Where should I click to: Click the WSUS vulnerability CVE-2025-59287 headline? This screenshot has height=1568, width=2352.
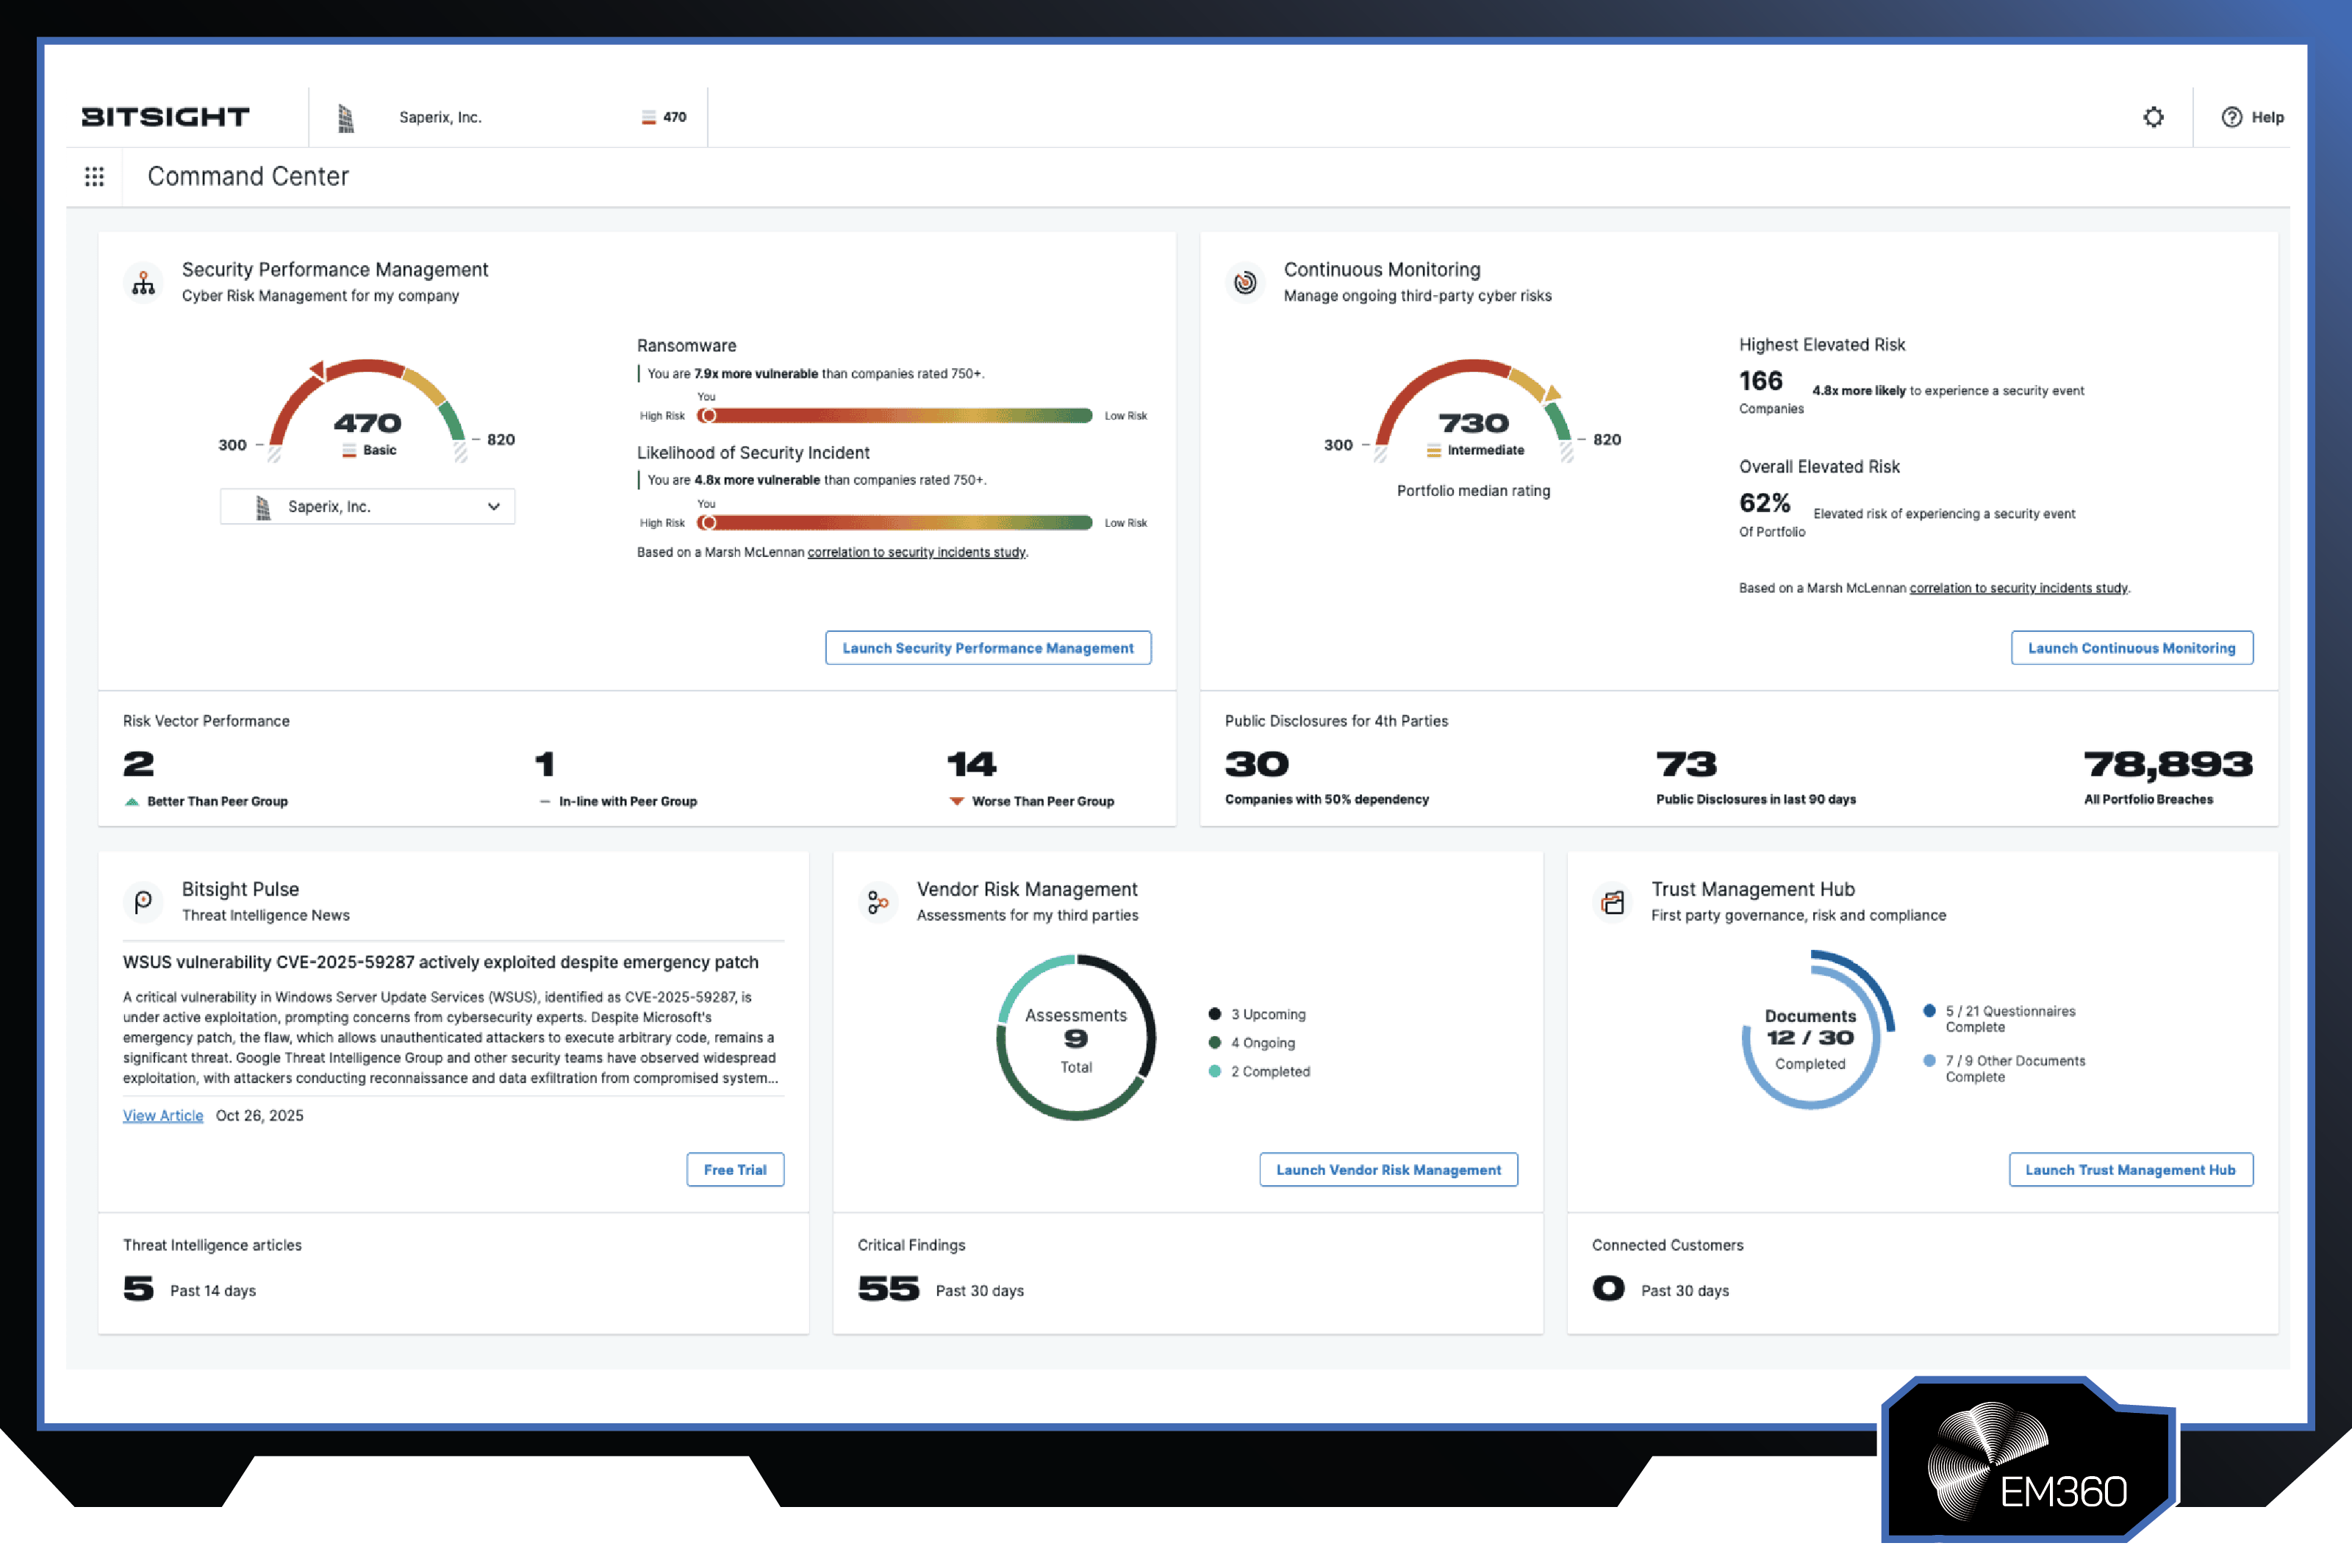441,962
